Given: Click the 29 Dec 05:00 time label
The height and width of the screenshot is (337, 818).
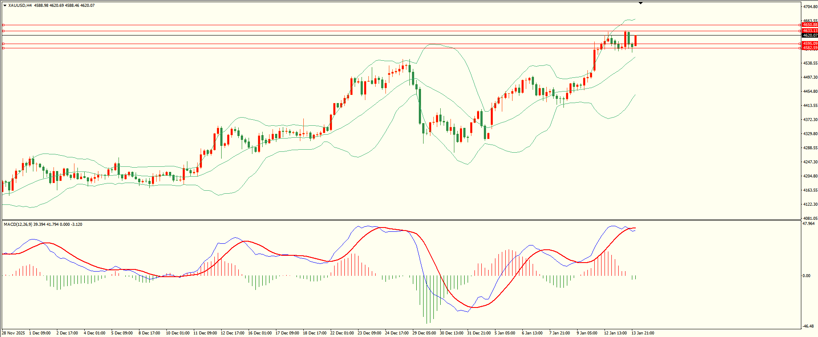Looking at the screenshot, I should point(424,333).
